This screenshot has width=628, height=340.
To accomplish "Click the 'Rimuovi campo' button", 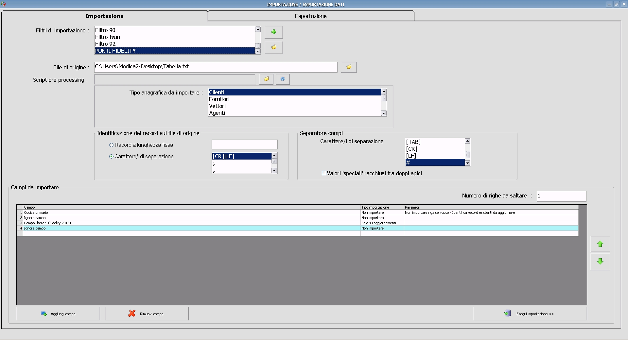I will tap(147, 314).
